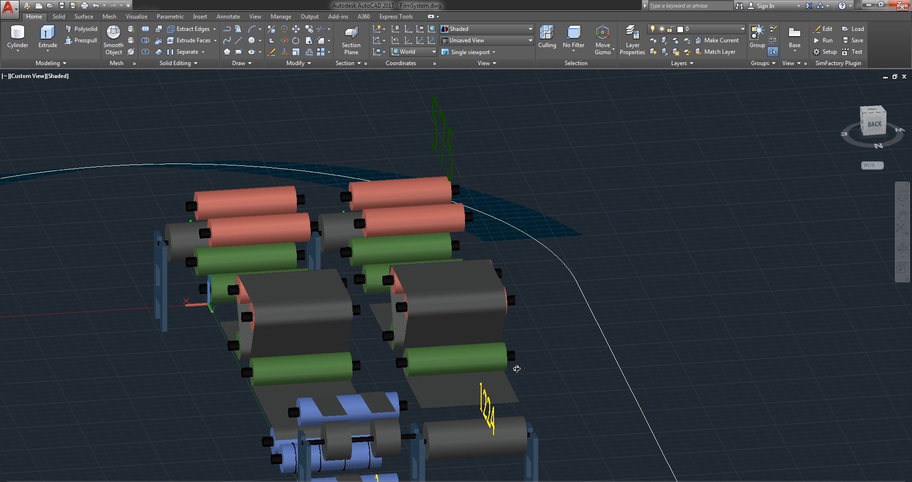912x482 pixels.
Task: Toggle the lock icon for layer 0
Action: (671, 29)
